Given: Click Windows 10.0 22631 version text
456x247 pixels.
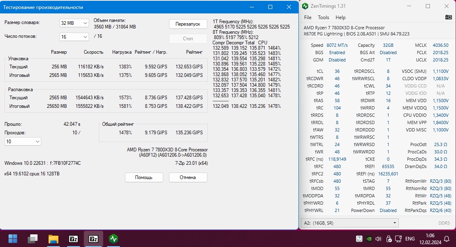Looking at the screenshot, I should pos(42,163).
